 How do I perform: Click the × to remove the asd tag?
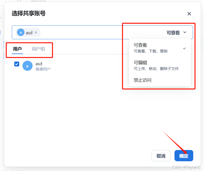(36, 32)
